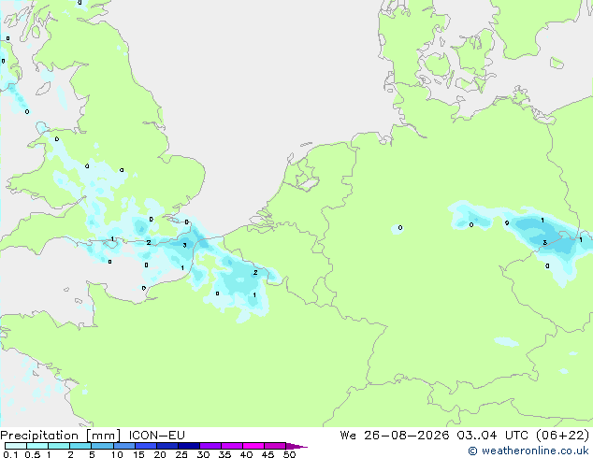Click the 25–30 mm dark blue legend box
This screenshot has height=458, width=593.
click(x=188, y=446)
